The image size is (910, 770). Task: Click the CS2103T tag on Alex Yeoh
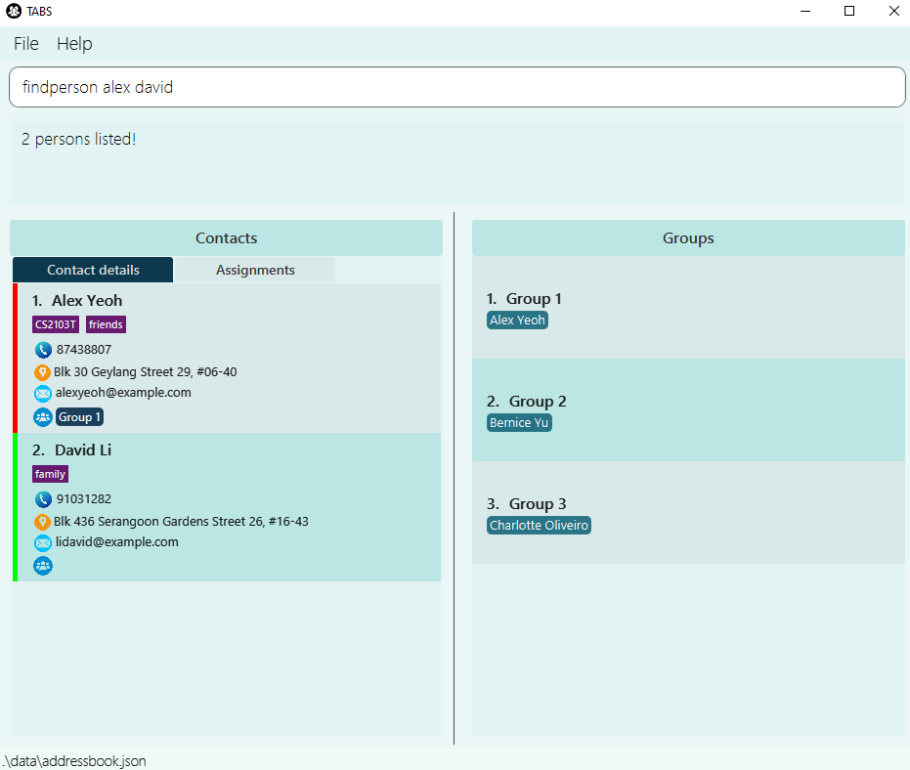(56, 324)
